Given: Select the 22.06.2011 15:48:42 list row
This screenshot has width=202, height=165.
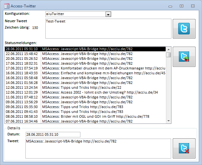Looking at the screenshot, I should pyautogui.click(x=85, y=54).
